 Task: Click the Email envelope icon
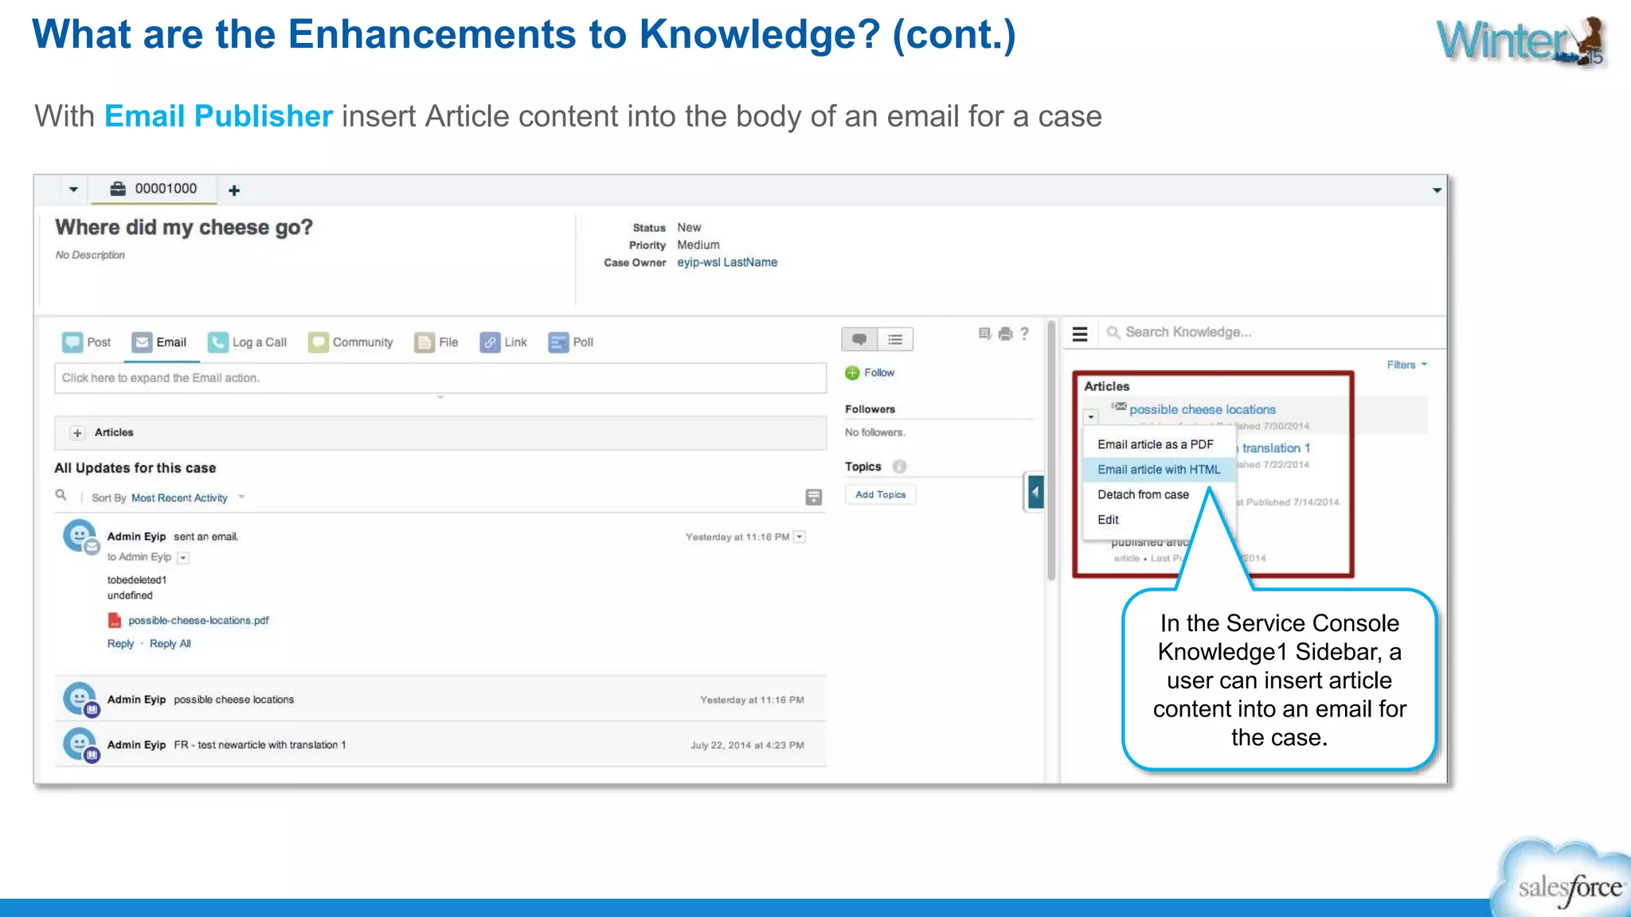pyautogui.click(x=142, y=342)
